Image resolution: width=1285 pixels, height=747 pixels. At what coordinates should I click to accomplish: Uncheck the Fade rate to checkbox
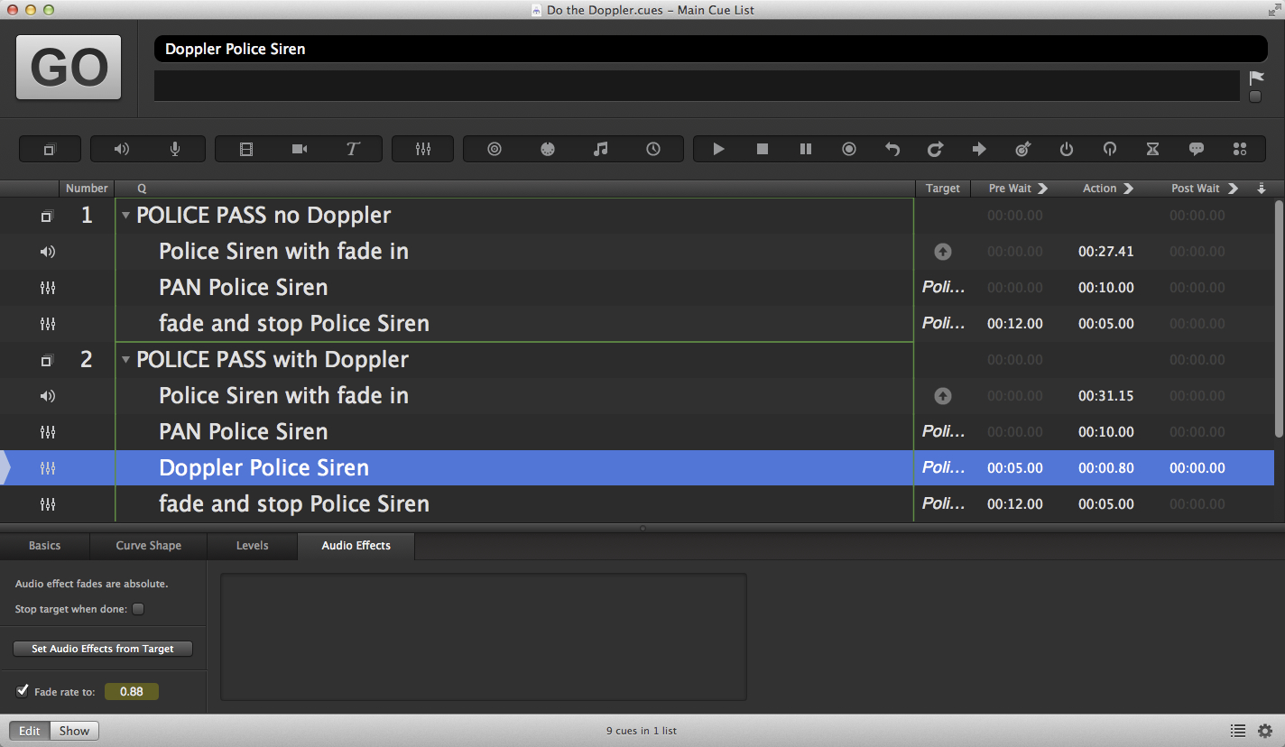coord(23,691)
